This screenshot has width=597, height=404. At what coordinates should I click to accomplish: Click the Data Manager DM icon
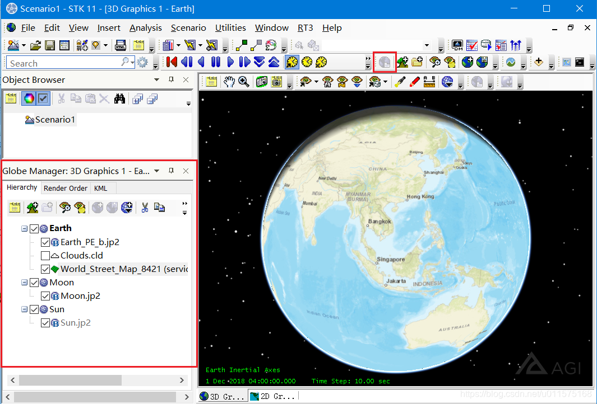click(457, 46)
